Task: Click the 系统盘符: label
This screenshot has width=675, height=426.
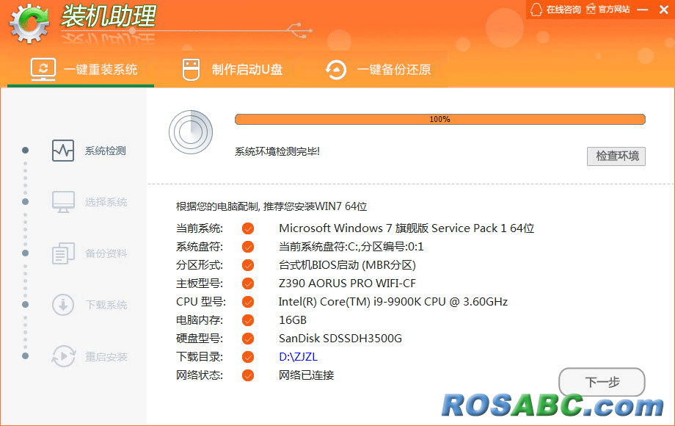Action: [x=200, y=247]
